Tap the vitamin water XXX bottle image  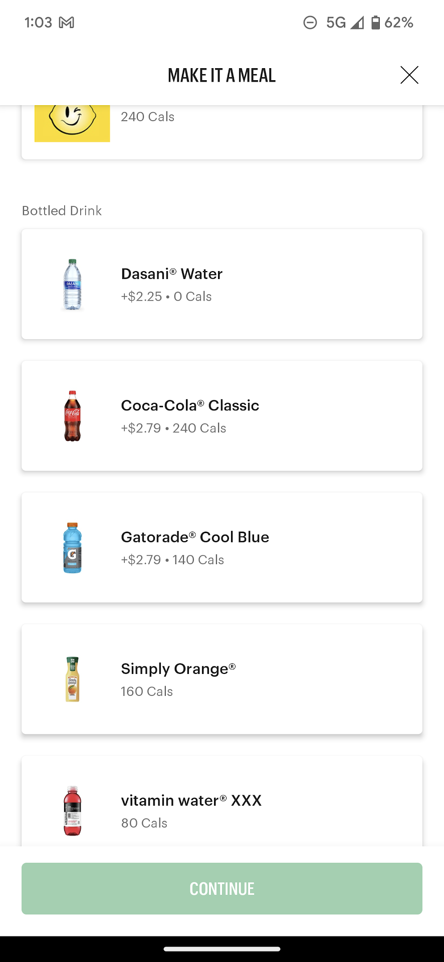73,811
